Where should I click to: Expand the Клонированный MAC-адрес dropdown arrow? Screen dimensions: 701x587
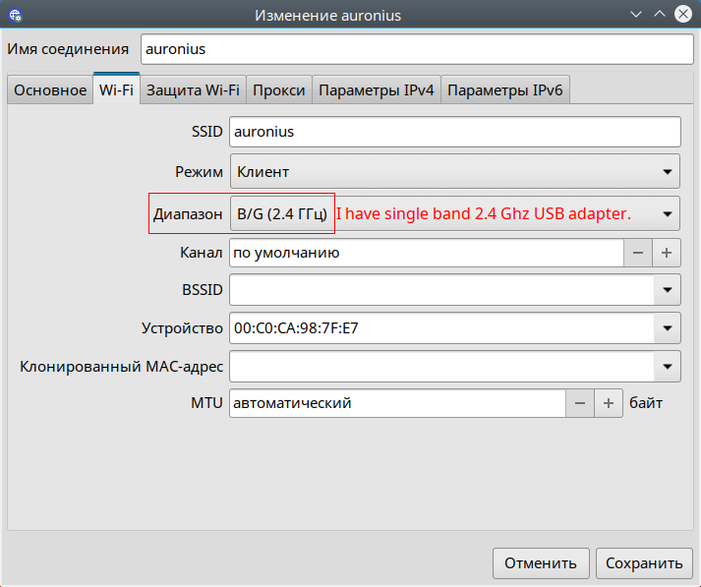click(x=668, y=367)
